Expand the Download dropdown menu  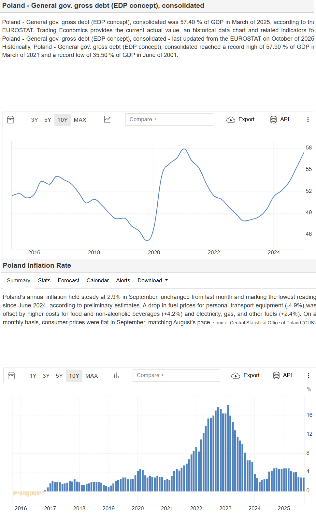pos(153,280)
